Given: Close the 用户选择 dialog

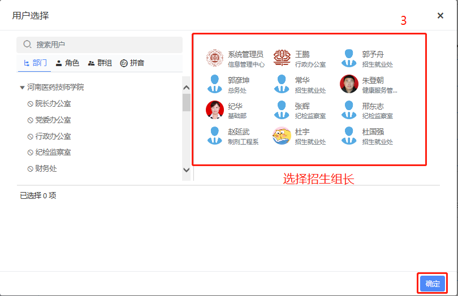Looking at the screenshot, I should pos(440,16).
